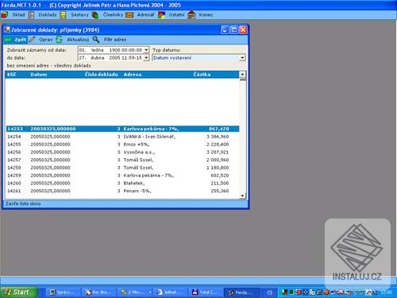The image size is (397, 298).
Task: Select row 14253 Karlova pekárna
Action: point(122,129)
